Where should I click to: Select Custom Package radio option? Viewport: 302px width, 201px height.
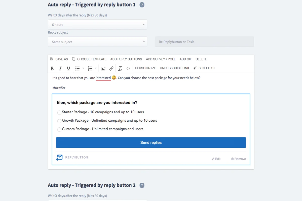point(59,129)
